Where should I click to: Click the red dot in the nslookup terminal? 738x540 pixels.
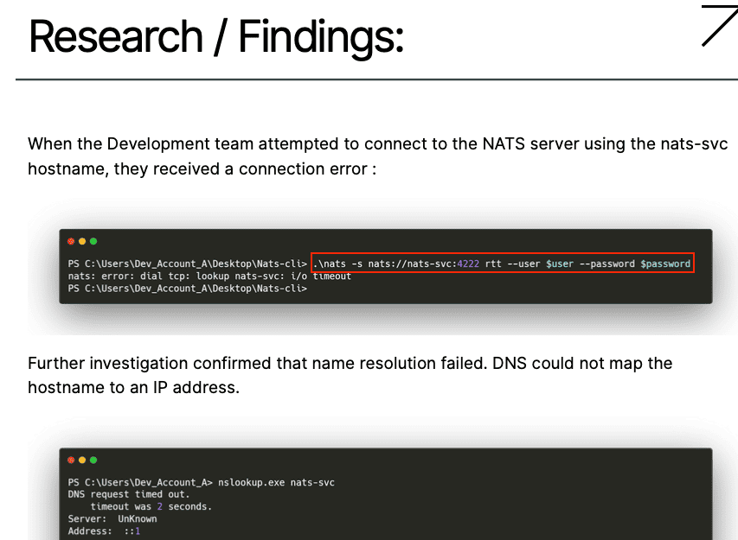coord(71,460)
